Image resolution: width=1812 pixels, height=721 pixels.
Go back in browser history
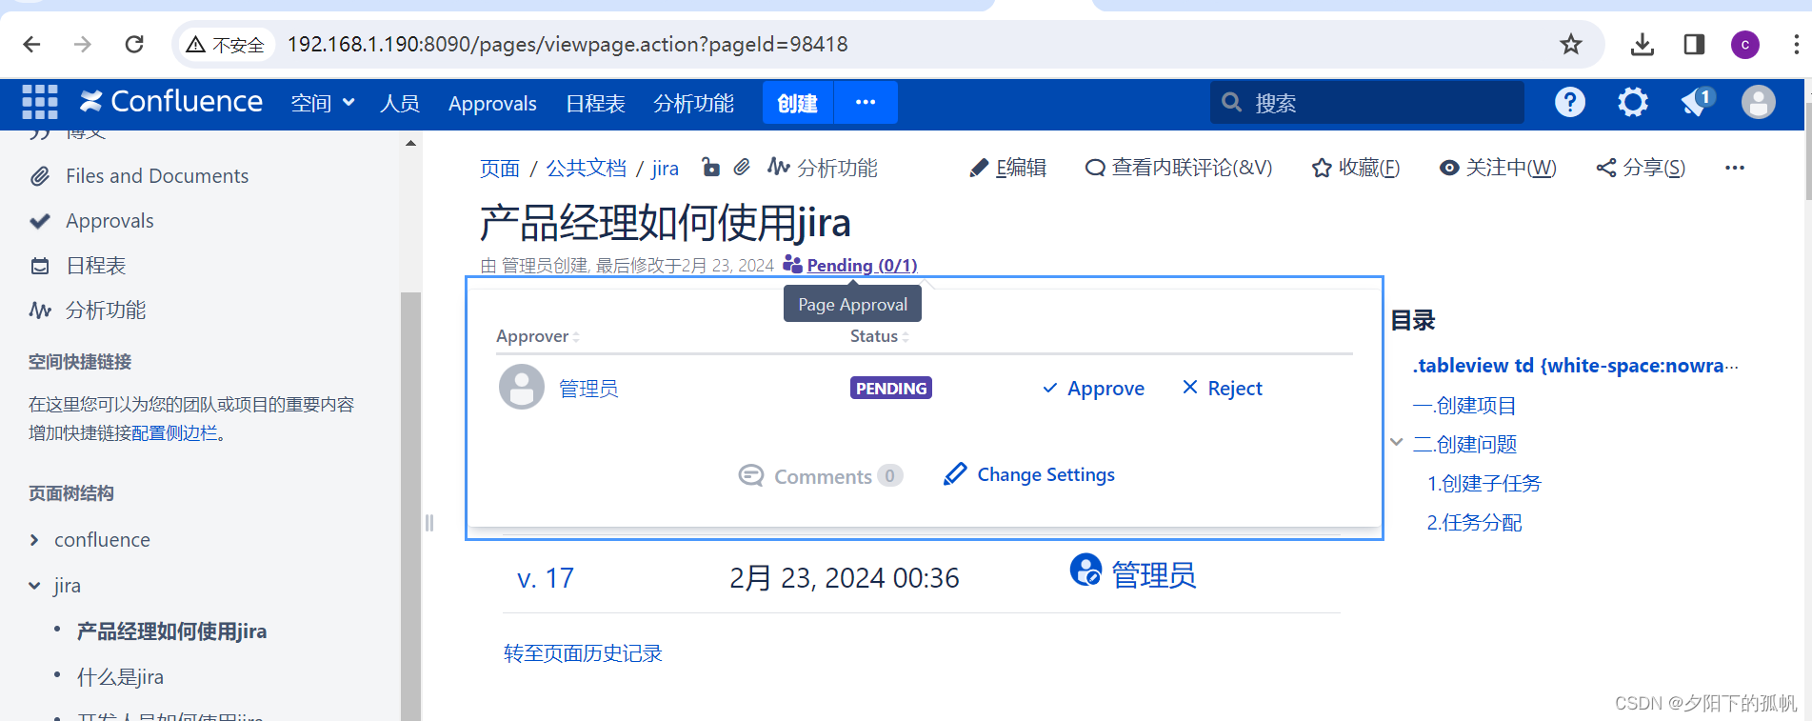click(31, 44)
